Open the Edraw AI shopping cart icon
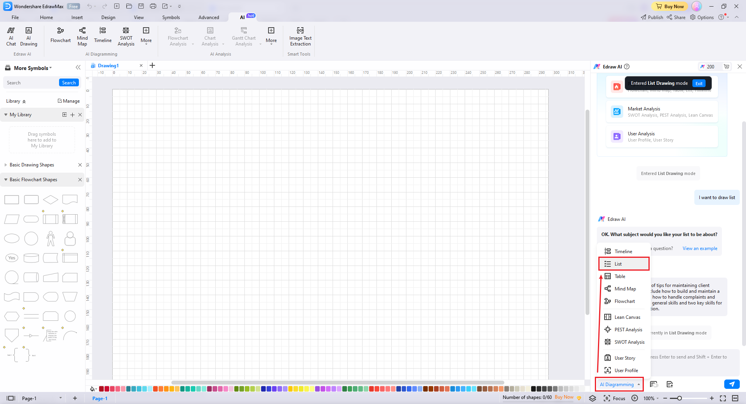Screen dimensions: 746x404 coord(727,66)
